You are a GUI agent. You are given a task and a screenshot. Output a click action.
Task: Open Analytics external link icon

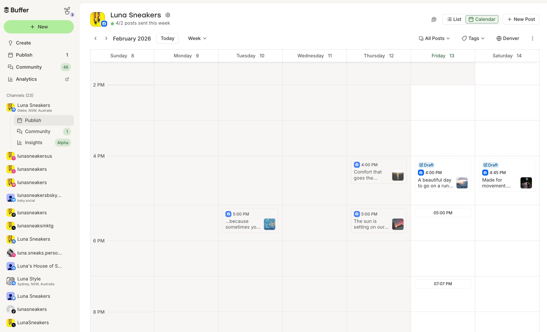click(x=67, y=79)
